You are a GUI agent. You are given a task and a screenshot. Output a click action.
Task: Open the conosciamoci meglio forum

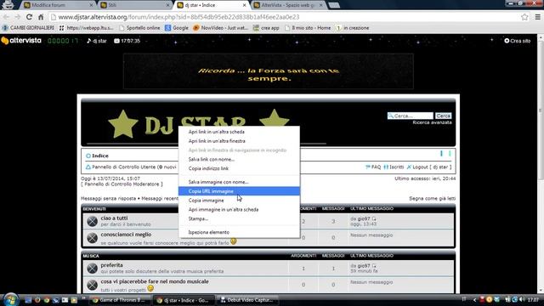[127, 235]
